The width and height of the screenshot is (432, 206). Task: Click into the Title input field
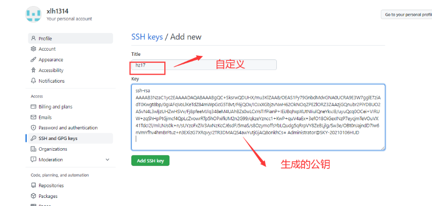(x=204, y=65)
